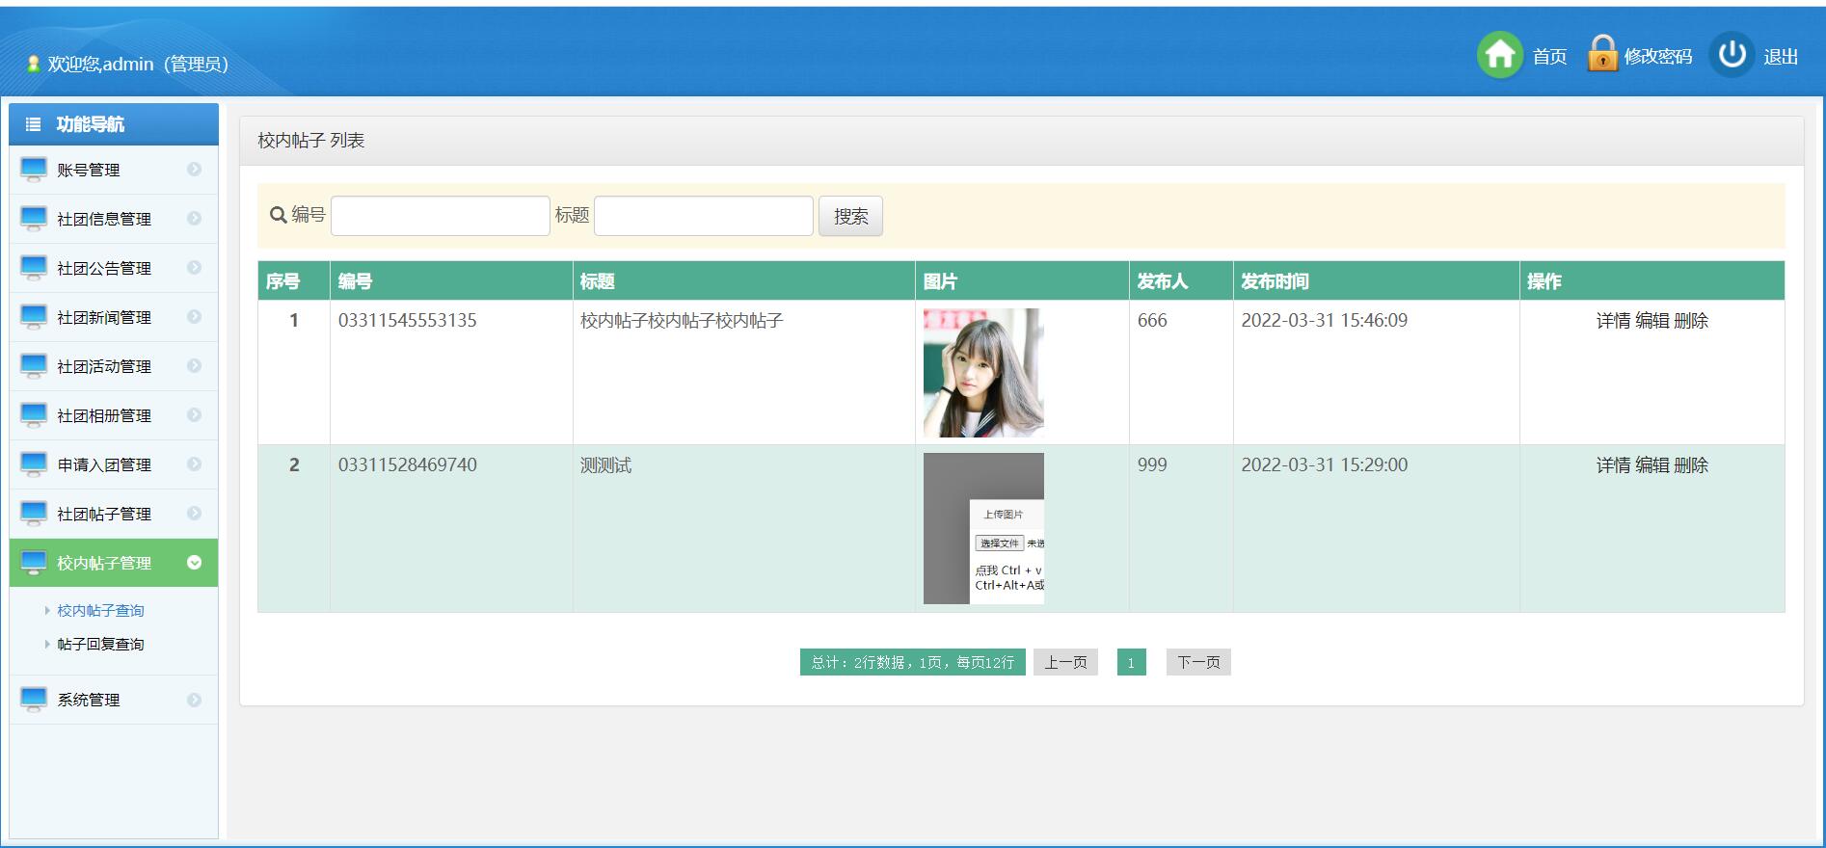Click the monitor icon beside 申请入团管理
This screenshot has height=848, width=1826.
tap(34, 464)
